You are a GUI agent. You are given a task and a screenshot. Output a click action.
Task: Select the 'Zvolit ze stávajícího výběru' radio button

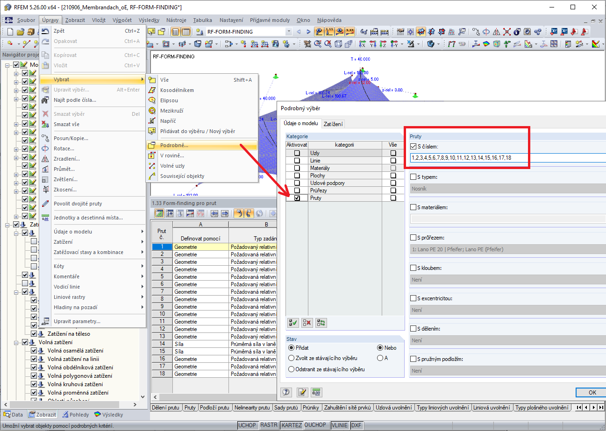pos(292,358)
